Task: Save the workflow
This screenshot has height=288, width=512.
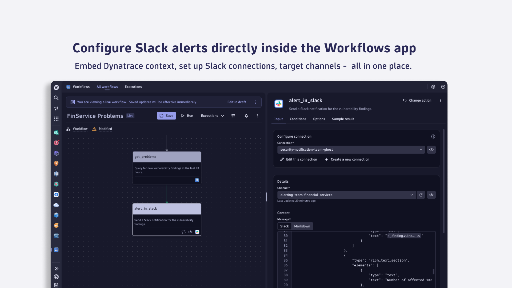Action: click(x=166, y=116)
